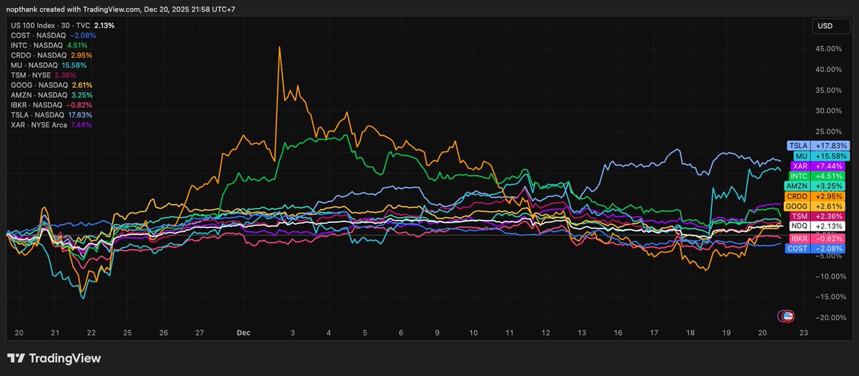Click the TSM +2.36% price scale label

coord(817,216)
